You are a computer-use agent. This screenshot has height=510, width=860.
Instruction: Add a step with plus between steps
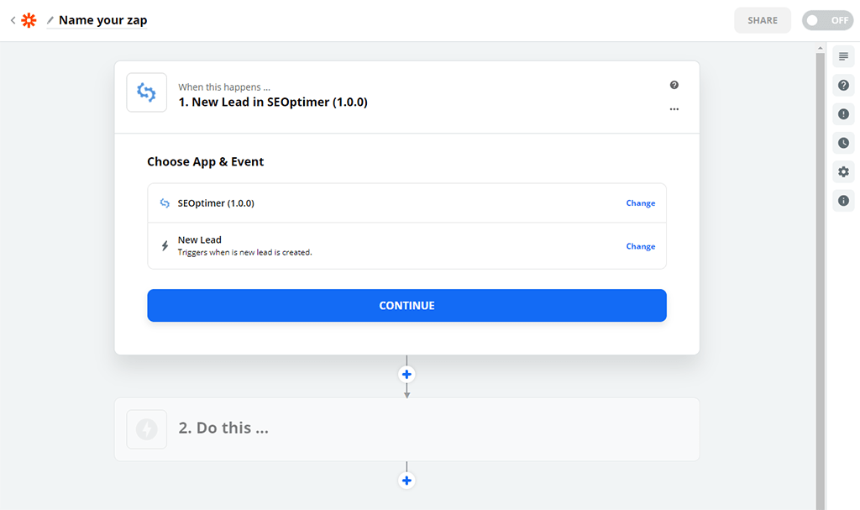(x=406, y=374)
